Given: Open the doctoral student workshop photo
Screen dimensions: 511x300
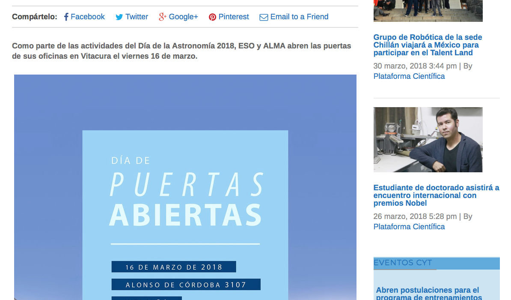Looking at the screenshot, I should coord(428,139).
